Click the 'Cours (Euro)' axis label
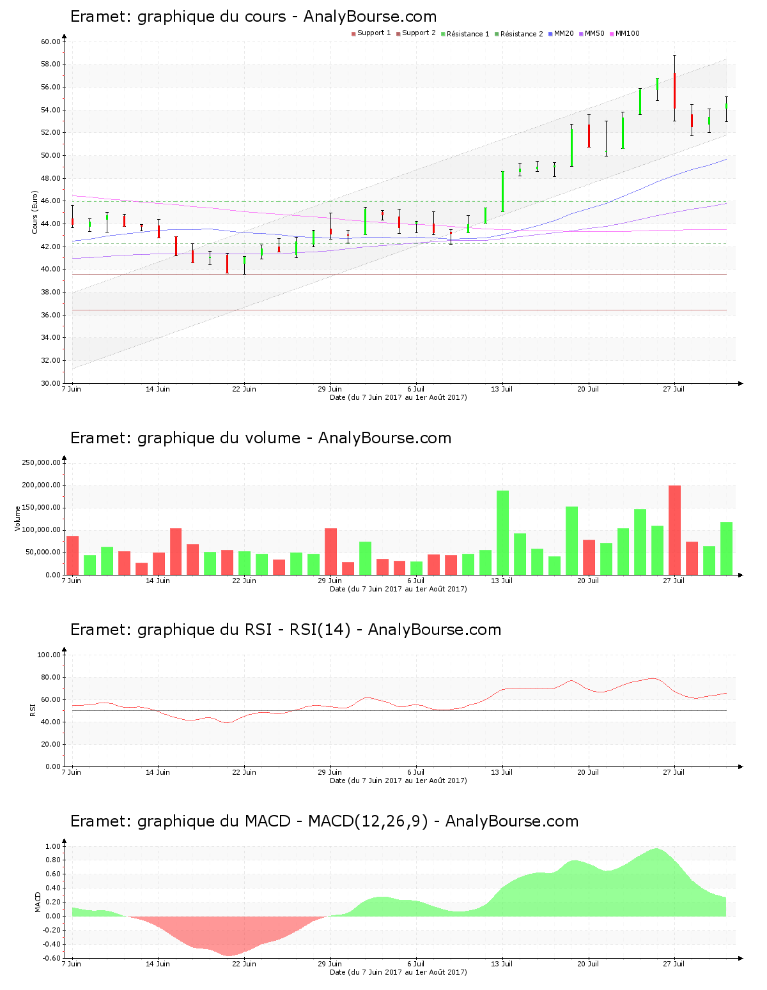 pyautogui.click(x=35, y=212)
